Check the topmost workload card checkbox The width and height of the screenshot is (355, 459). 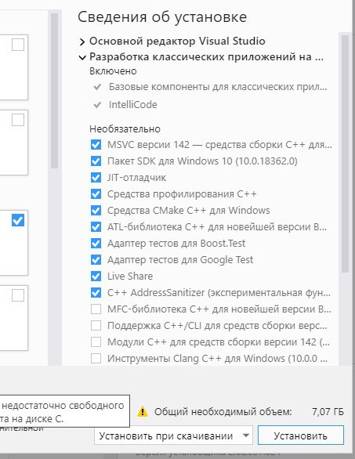point(18,45)
